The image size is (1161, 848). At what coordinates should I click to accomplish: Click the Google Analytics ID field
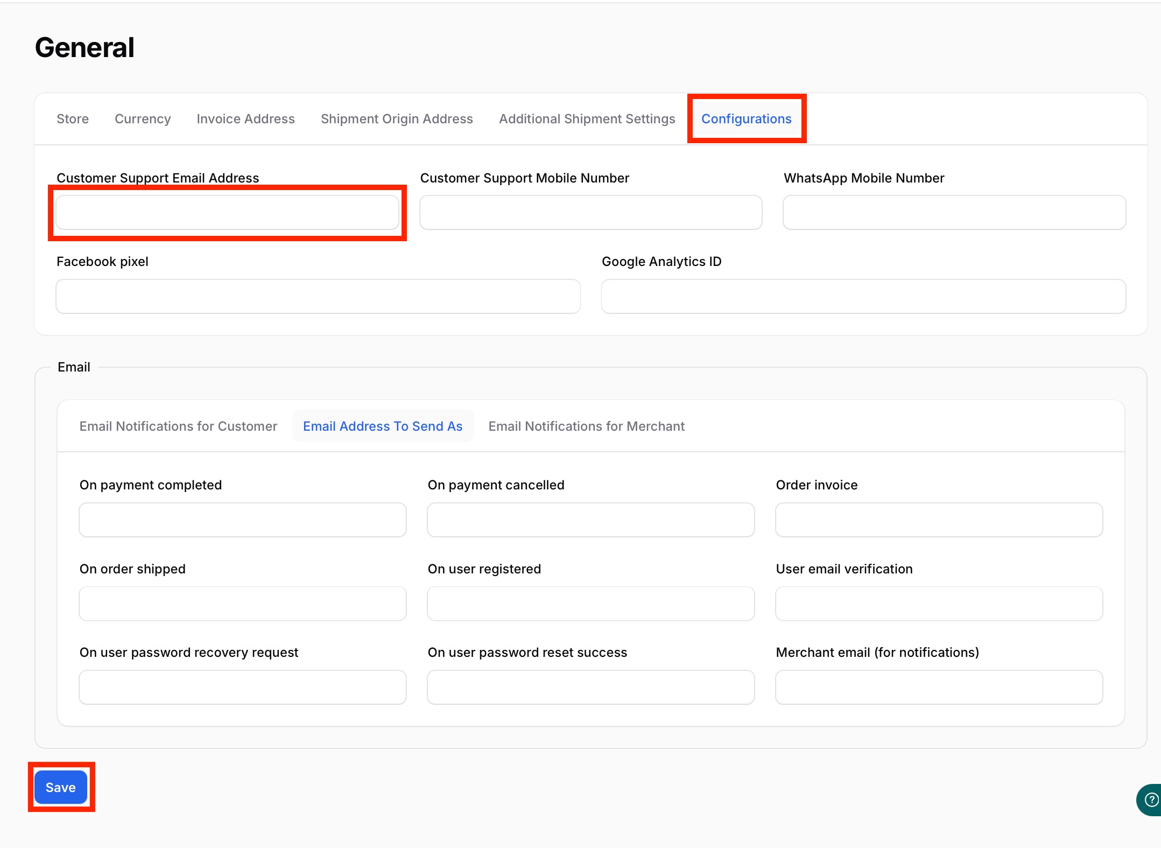tap(863, 297)
